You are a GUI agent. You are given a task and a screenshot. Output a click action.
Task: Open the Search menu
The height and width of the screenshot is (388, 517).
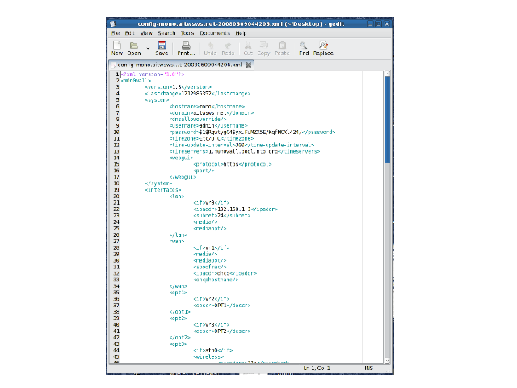[166, 33]
